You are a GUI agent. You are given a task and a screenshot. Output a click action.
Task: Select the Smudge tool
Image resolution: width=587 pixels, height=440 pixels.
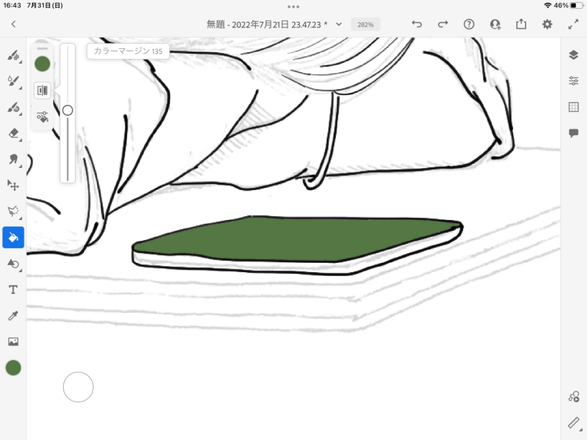coord(13,159)
